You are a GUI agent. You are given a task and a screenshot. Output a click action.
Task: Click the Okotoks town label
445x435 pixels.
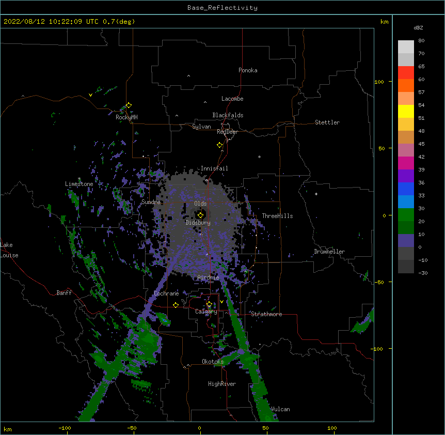tap(213, 362)
